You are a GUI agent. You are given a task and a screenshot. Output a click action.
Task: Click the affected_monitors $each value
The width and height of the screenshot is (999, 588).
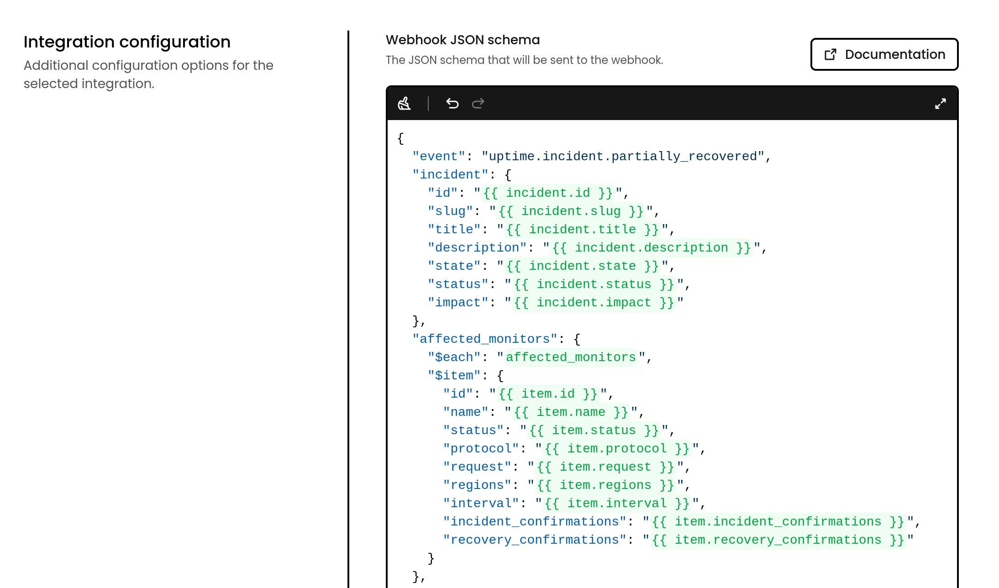(x=570, y=357)
